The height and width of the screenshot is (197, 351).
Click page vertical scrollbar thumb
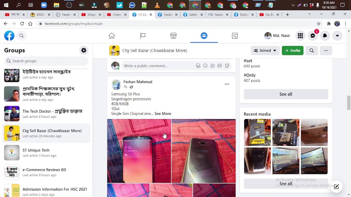(349, 103)
